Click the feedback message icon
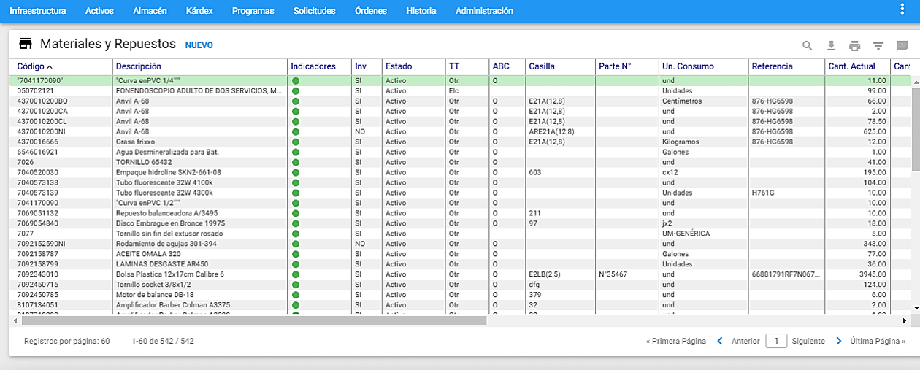This screenshot has width=920, height=370. [x=902, y=46]
